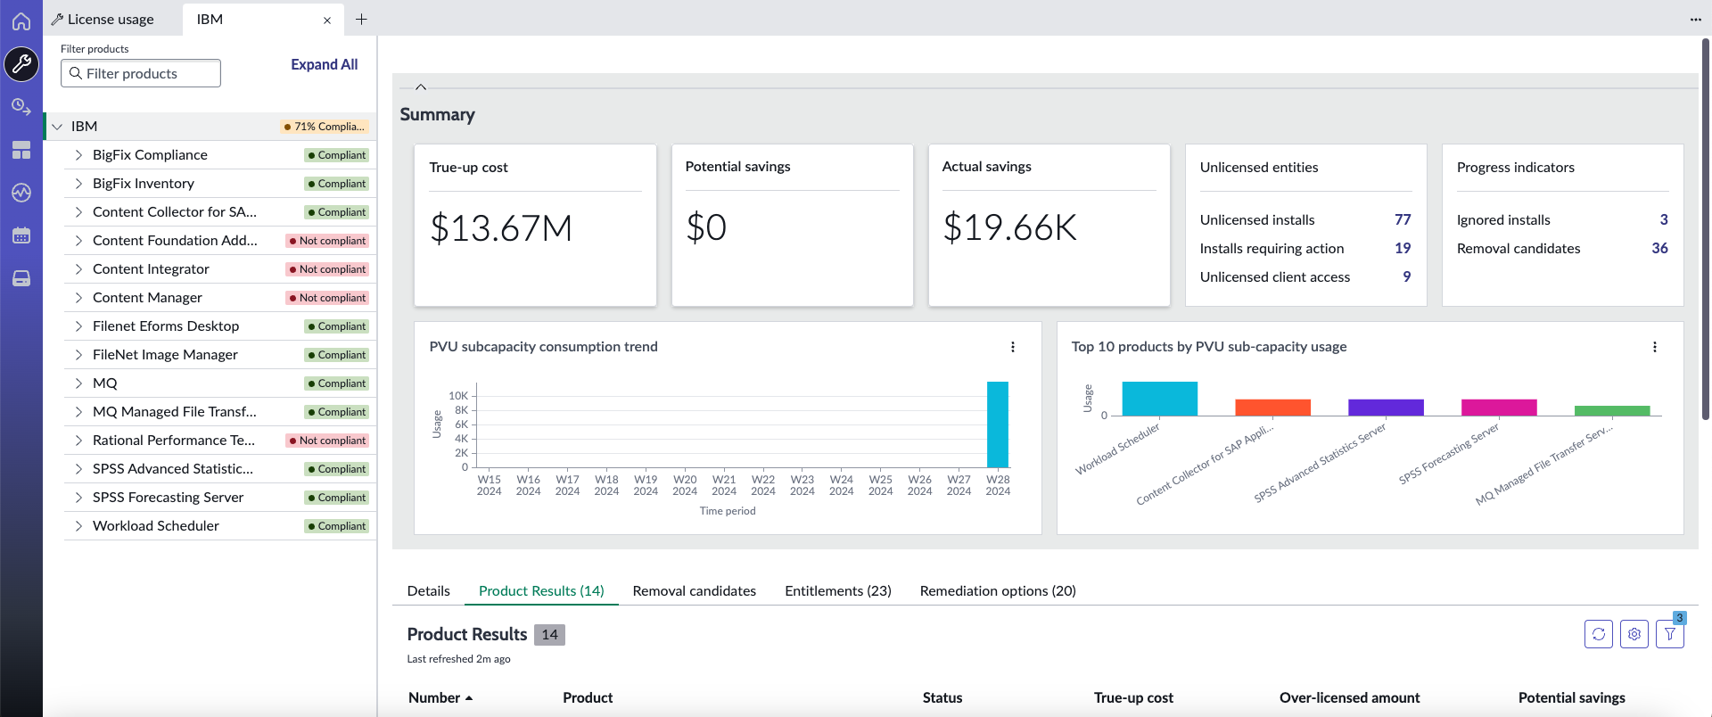Expand the Workload Scheduler product row
The image size is (1712, 717).
tap(78, 526)
